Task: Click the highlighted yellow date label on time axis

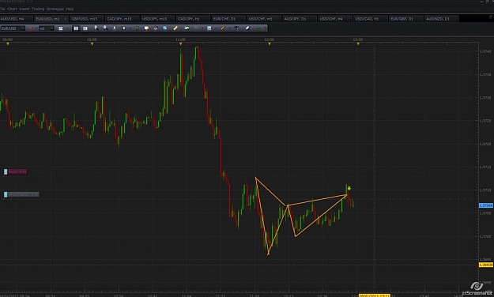Action: [375, 295]
